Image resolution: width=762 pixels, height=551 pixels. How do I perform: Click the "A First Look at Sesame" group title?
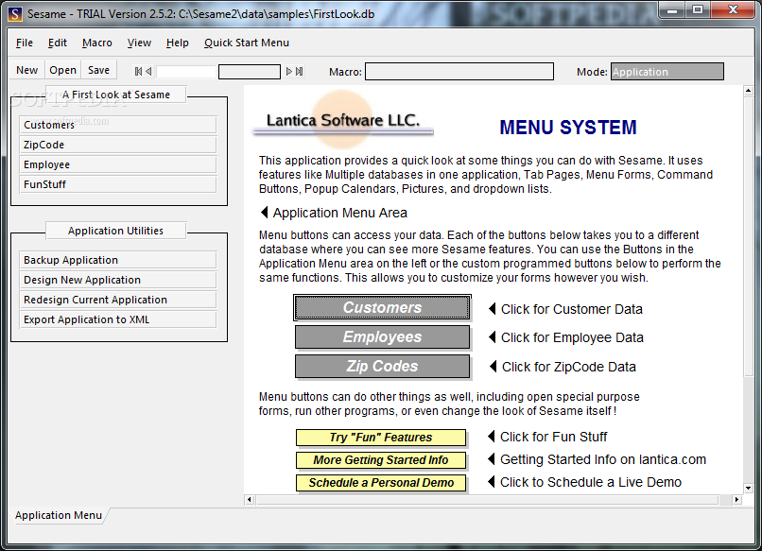[116, 95]
